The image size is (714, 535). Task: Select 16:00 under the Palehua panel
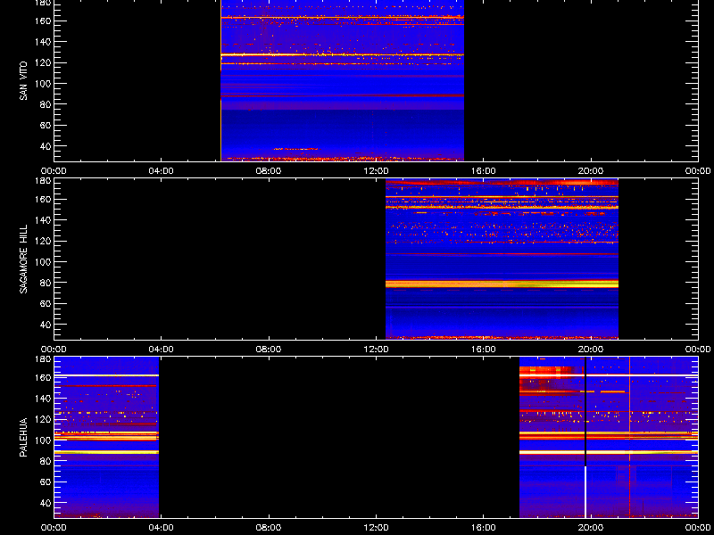pyautogui.click(x=483, y=528)
